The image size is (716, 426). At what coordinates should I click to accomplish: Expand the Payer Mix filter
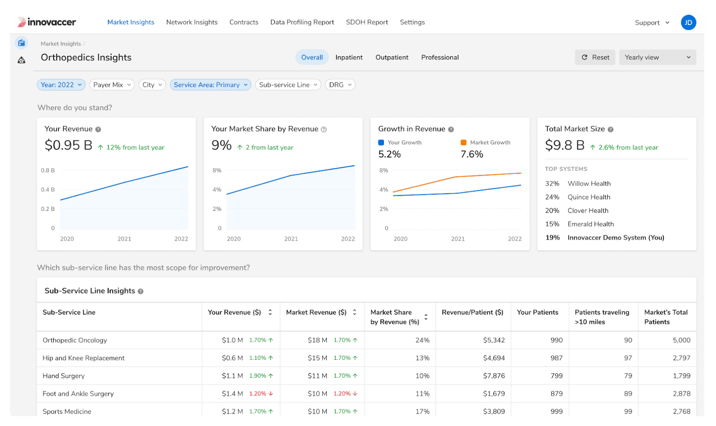pyautogui.click(x=111, y=85)
